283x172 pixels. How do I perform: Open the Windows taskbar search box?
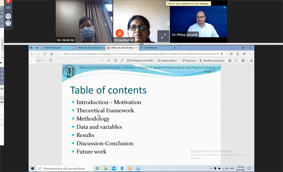pos(65,168)
